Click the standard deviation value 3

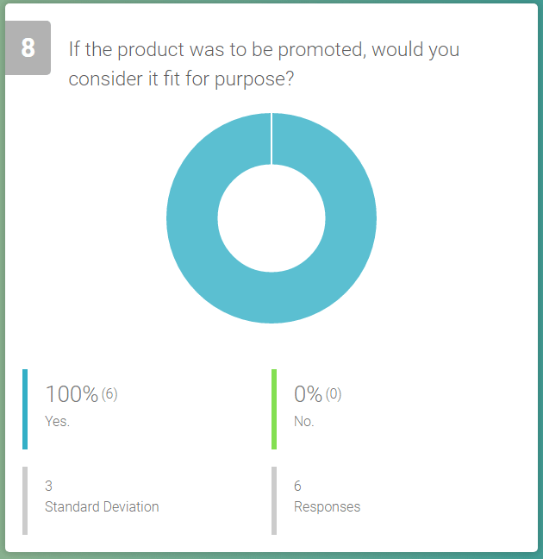point(49,487)
